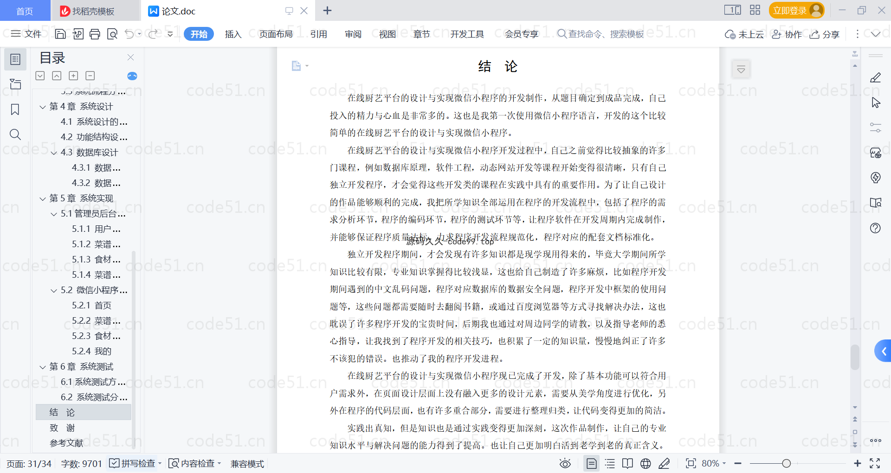
Task: Close the 目录 panel
Action: (x=130, y=57)
